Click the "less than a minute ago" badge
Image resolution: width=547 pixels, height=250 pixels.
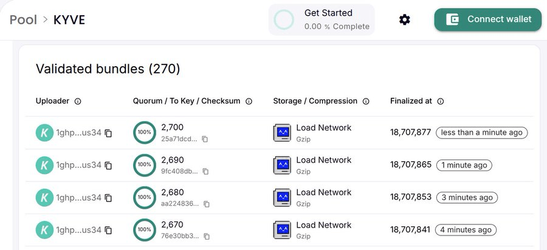tap(481, 132)
